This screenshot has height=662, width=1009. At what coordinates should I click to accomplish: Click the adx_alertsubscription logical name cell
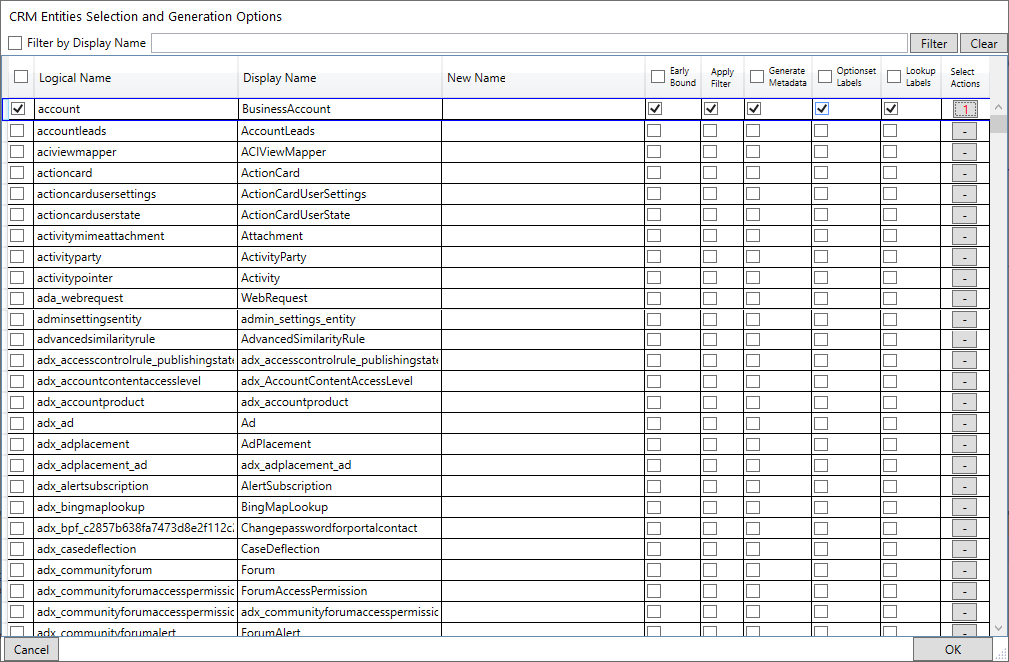(x=135, y=485)
